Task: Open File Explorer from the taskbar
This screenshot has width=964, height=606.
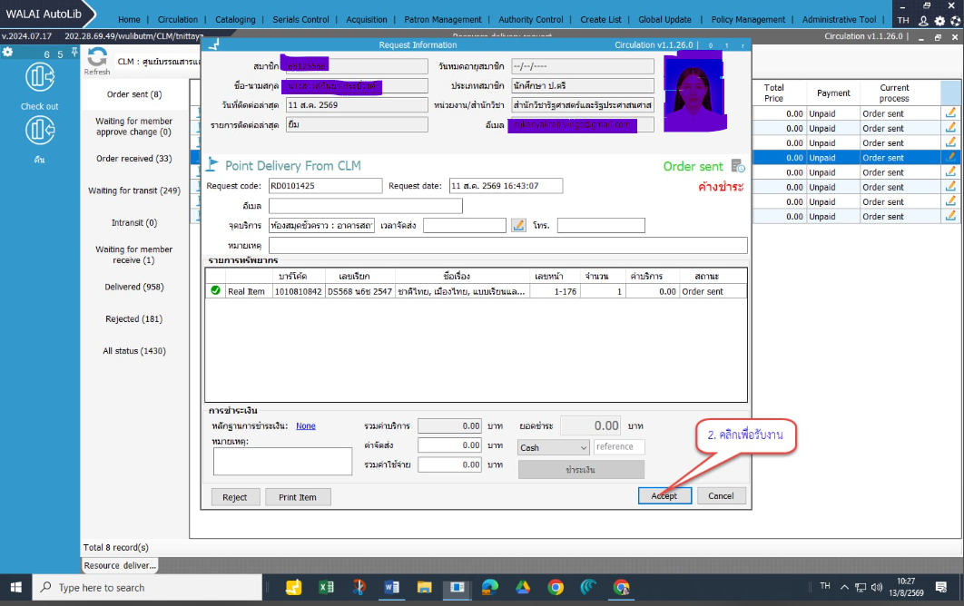Action: point(424,587)
